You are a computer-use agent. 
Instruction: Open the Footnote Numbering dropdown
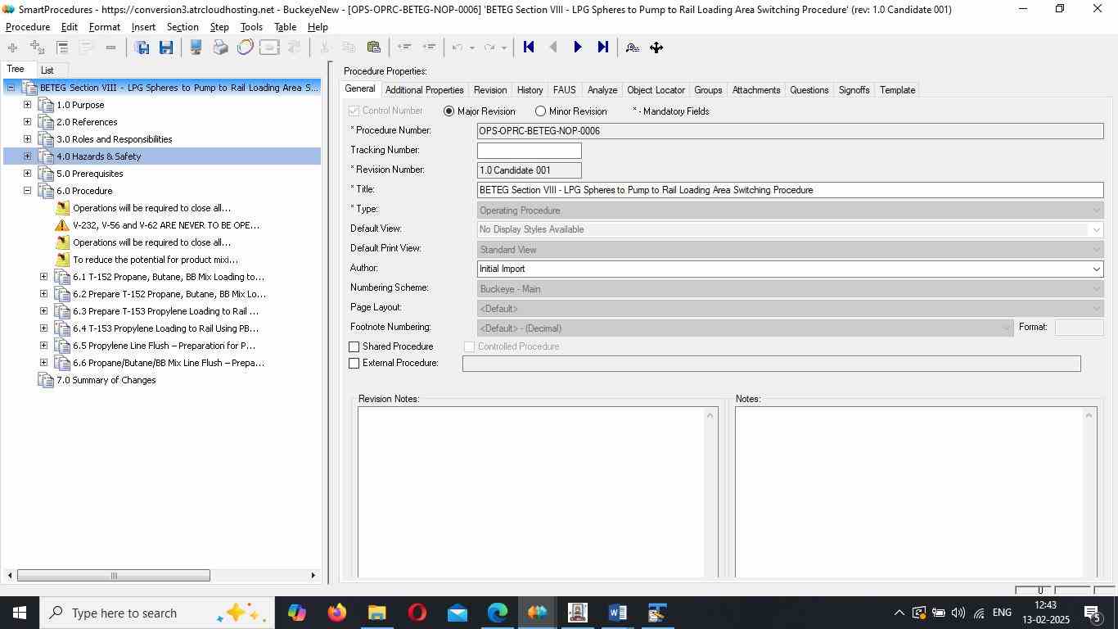[x=1006, y=328]
